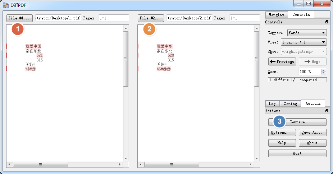Image resolution: width=333 pixels, height=174 pixels.
Task: Switch to the Controls tab
Action: 301,14
